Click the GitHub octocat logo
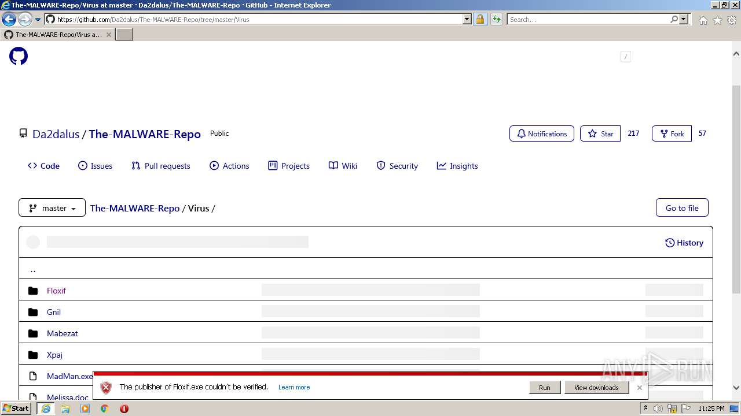The height and width of the screenshot is (416, 741). click(x=19, y=56)
